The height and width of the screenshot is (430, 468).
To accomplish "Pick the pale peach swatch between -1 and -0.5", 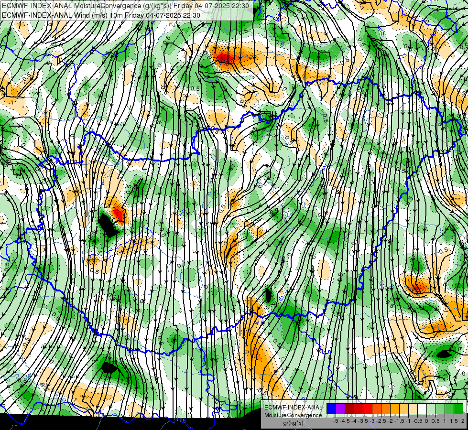I will point(413,408).
